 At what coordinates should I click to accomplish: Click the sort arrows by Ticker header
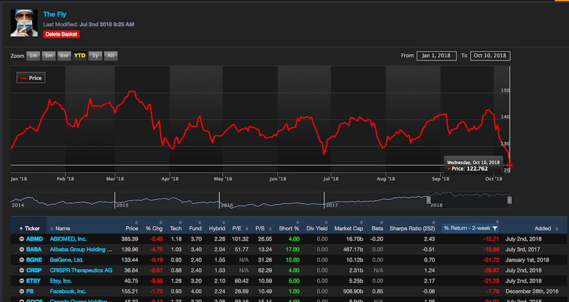(21, 229)
